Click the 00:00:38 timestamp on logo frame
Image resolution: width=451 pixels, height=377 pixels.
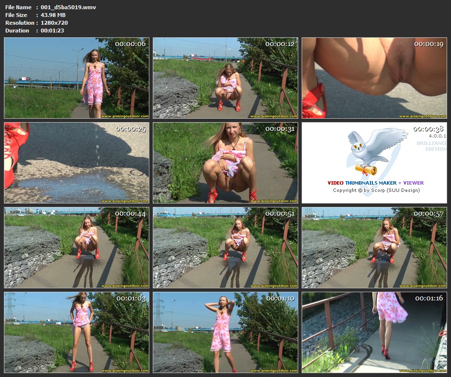pos(429,129)
